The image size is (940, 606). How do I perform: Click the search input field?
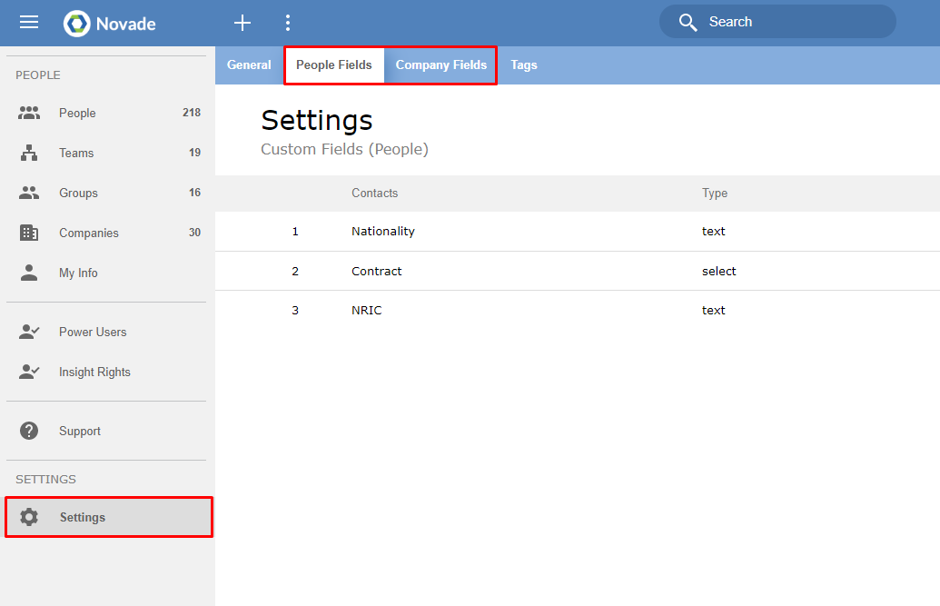(x=777, y=21)
